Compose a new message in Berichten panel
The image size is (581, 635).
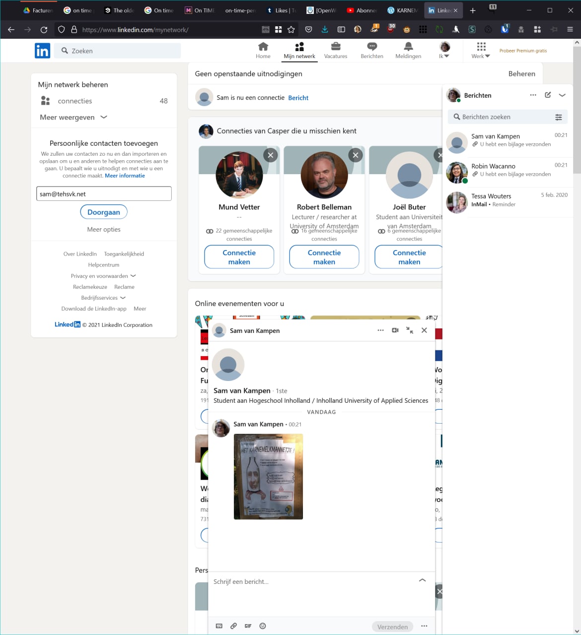(548, 95)
